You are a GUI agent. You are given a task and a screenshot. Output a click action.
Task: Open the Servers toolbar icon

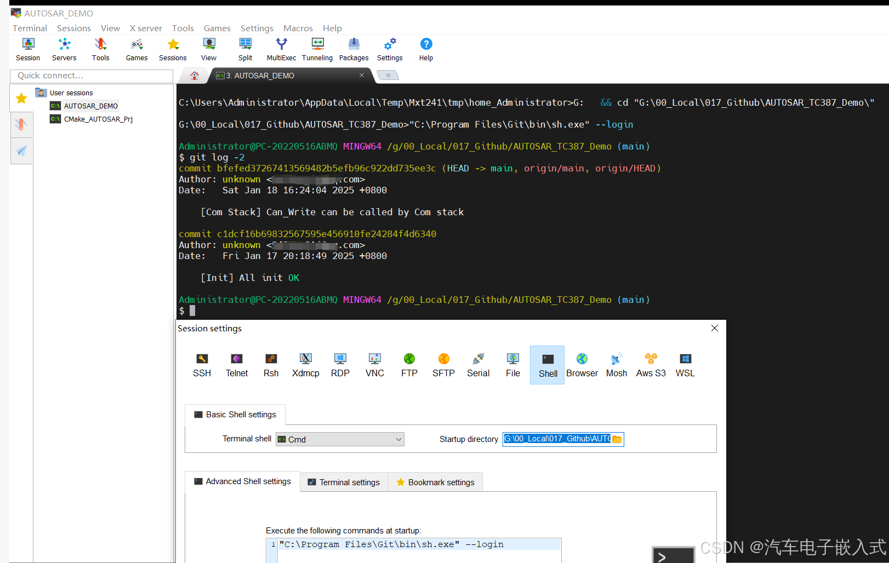tap(64, 49)
